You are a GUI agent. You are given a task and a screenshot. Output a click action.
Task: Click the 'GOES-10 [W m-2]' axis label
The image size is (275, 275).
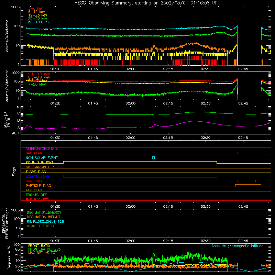pos(7,120)
